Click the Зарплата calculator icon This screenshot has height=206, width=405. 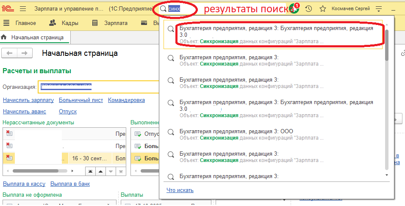click(95, 23)
